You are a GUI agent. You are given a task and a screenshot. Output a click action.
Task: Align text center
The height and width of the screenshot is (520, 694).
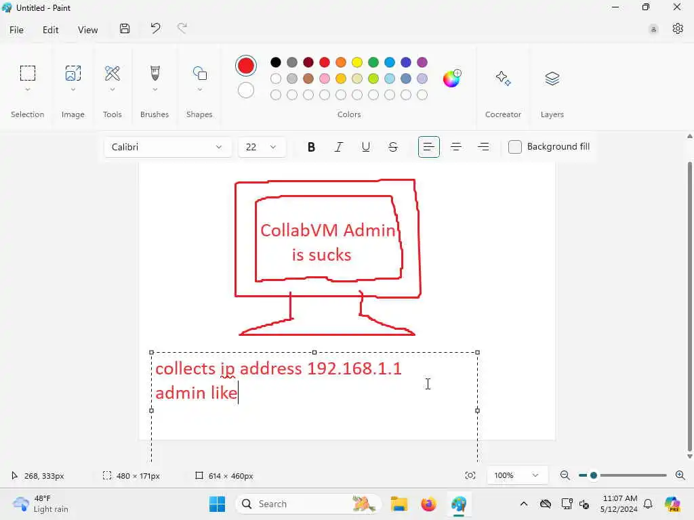pos(456,147)
